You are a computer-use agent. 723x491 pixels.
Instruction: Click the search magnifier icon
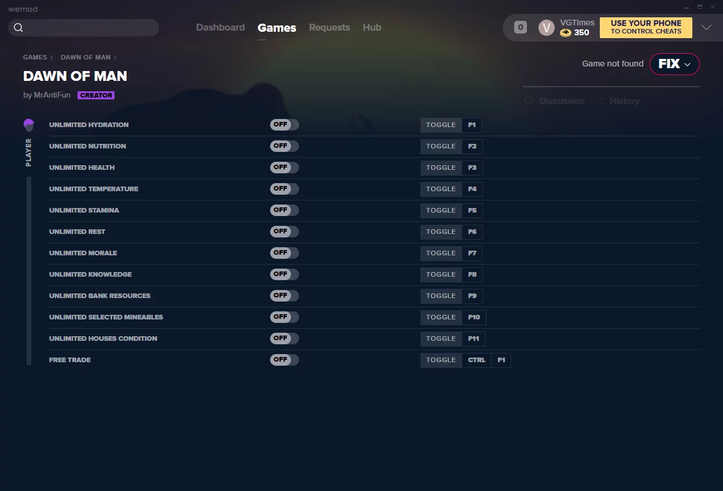[x=19, y=28]
